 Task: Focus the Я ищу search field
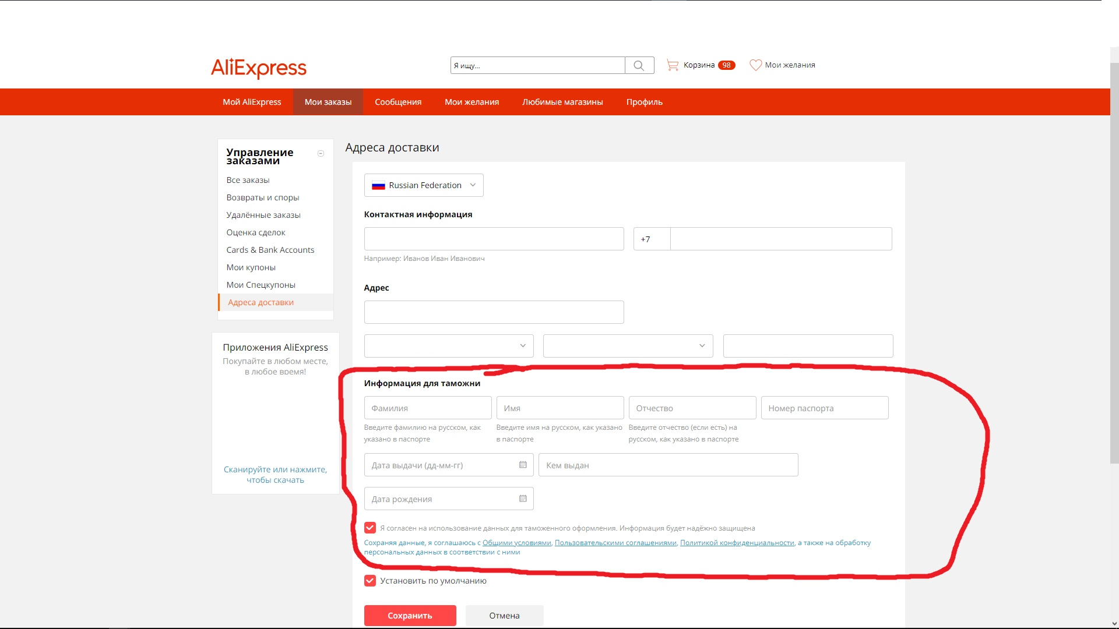point(537,65)
